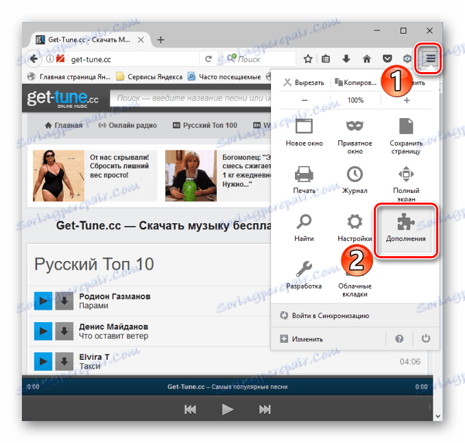Show site information icon in address bar

click(50, 59)
